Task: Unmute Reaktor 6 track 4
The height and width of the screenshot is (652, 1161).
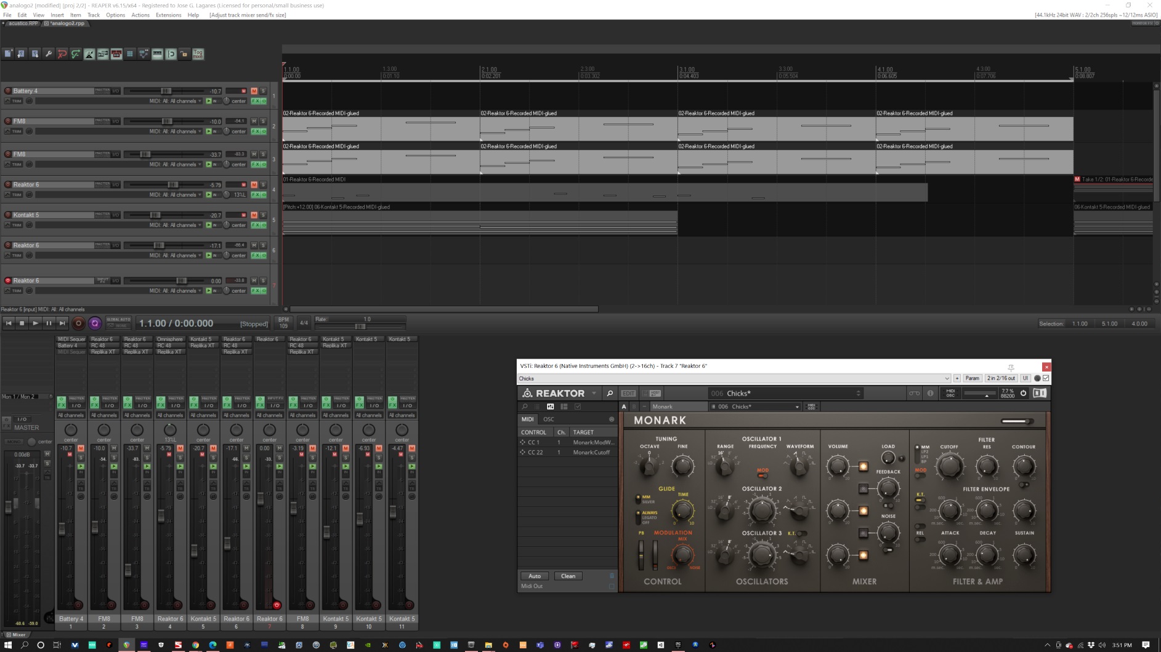Action: coord(254,185)
